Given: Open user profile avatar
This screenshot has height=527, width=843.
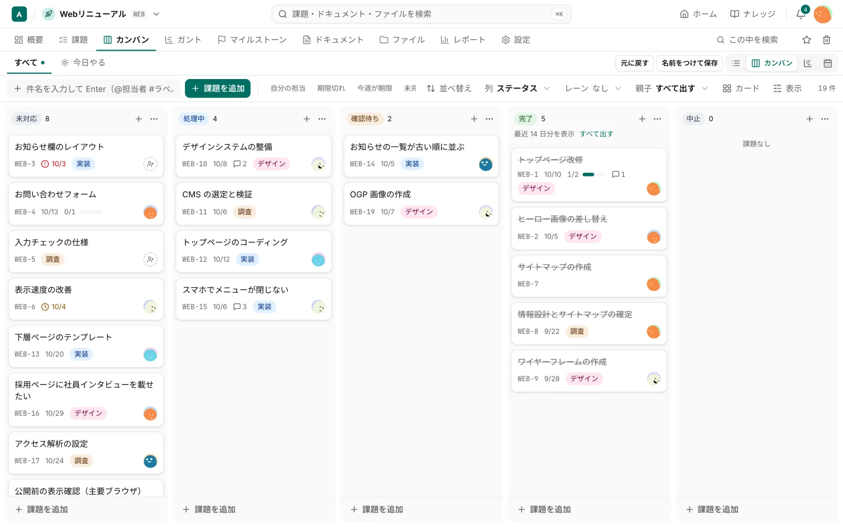Looking at the screenshot, I should tap(822, 14).
